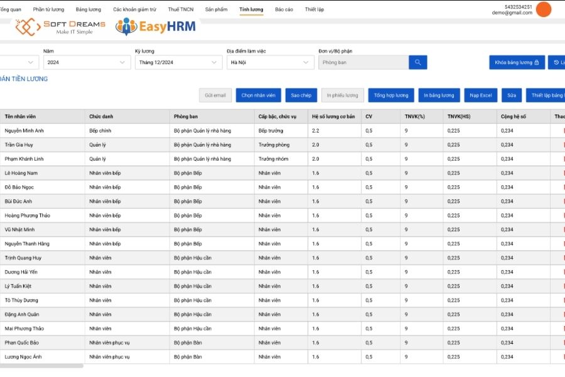Image resolution: width=565 pixels, height=377 pixels.
Task: Select employee row Dương Hải Yến
Action: pyautogui.click(x=282, y=272)
